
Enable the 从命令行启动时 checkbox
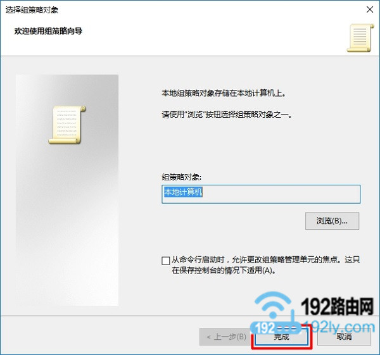(165, 261)
